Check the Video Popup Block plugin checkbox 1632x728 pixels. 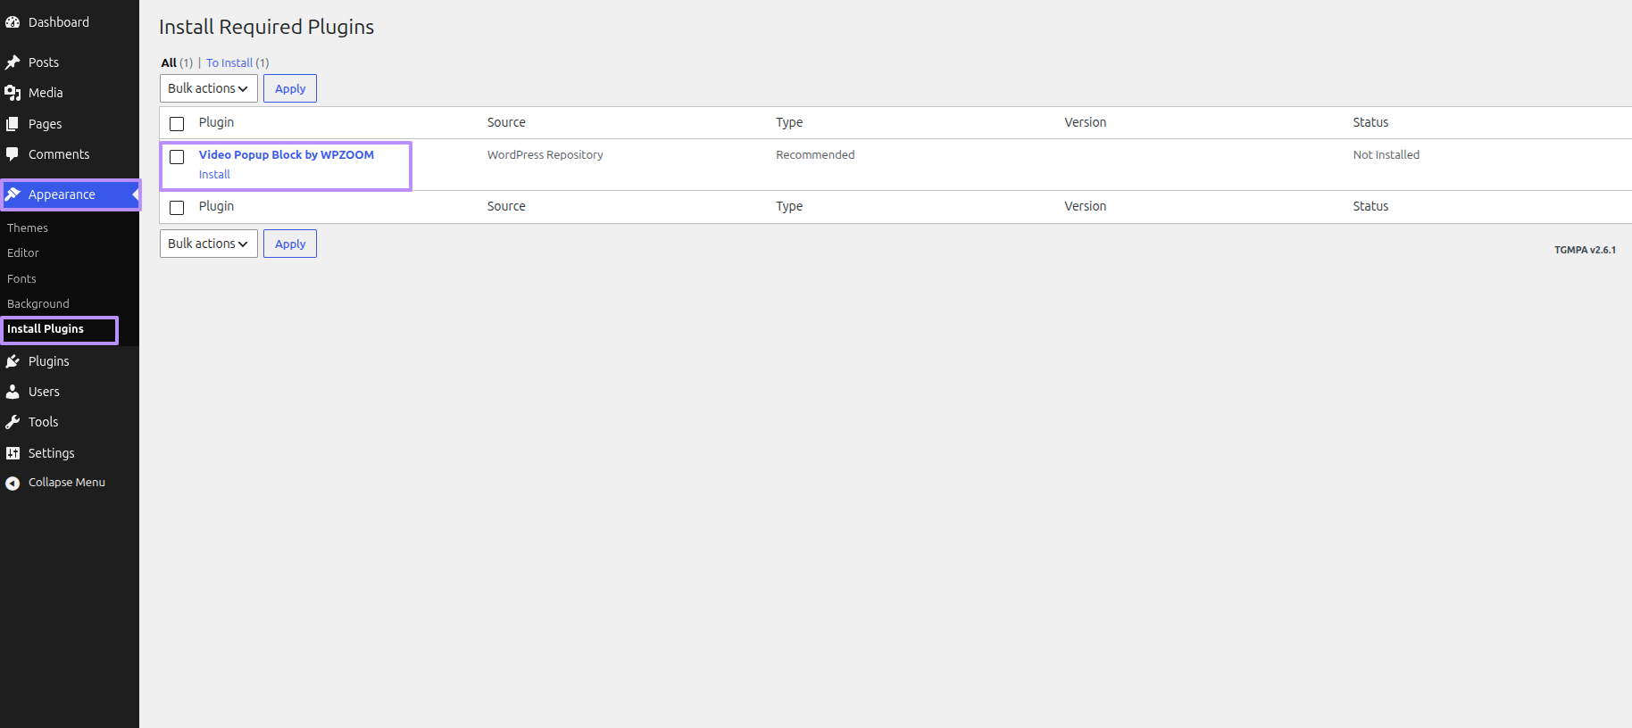click(177, 157)
